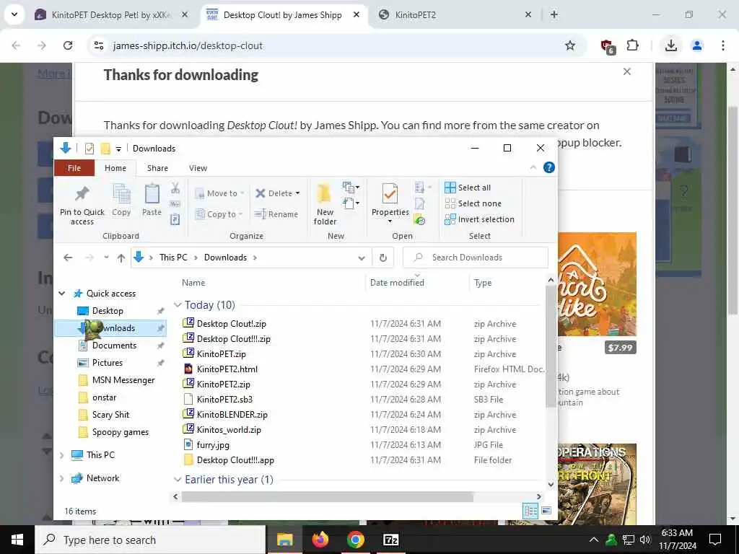Click the Paste icon in ribbon
Screen dimensions: 739x554
tap(152, 193)
